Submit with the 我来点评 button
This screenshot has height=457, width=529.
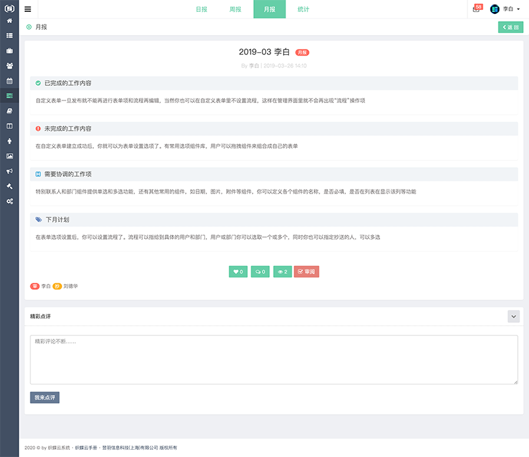click(45, 398)
